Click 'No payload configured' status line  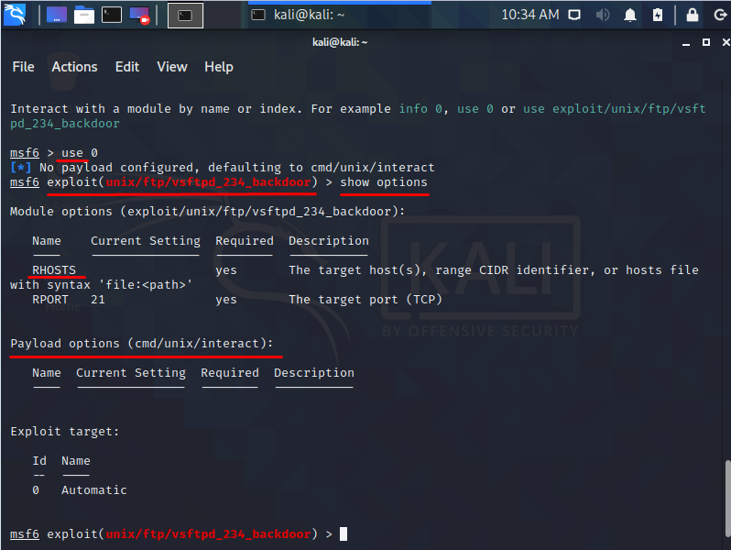[222, 168]
